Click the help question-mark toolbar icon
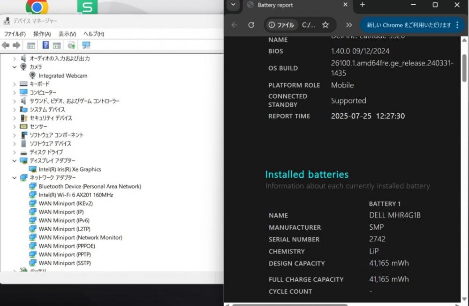Image resolution: width=469 pixels, height=306 pixels. coord(45,45)
